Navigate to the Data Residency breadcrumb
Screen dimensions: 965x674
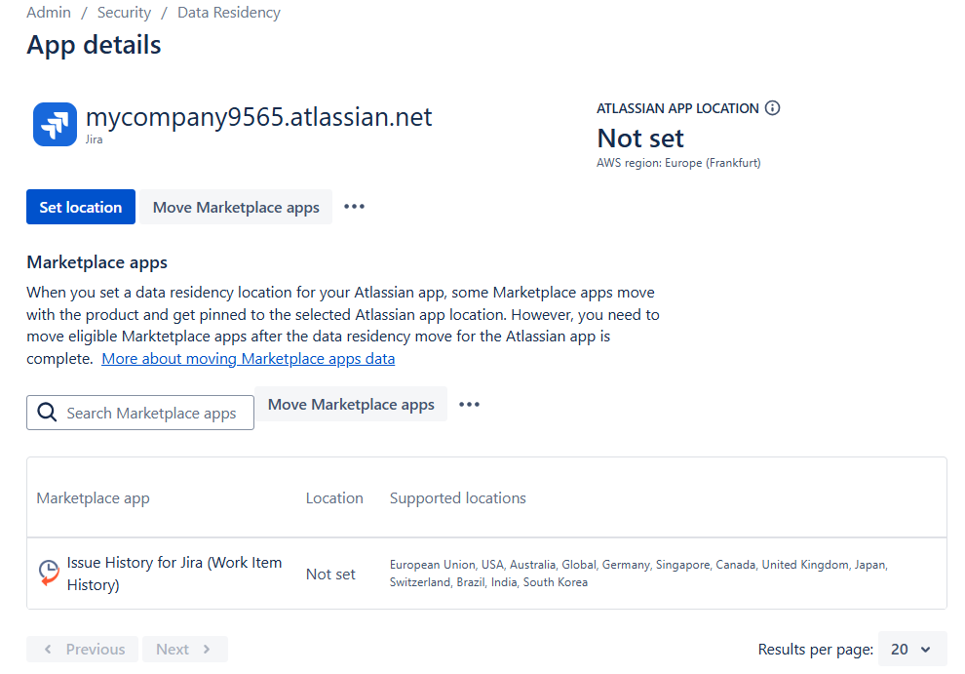click(x=229, y=13)
